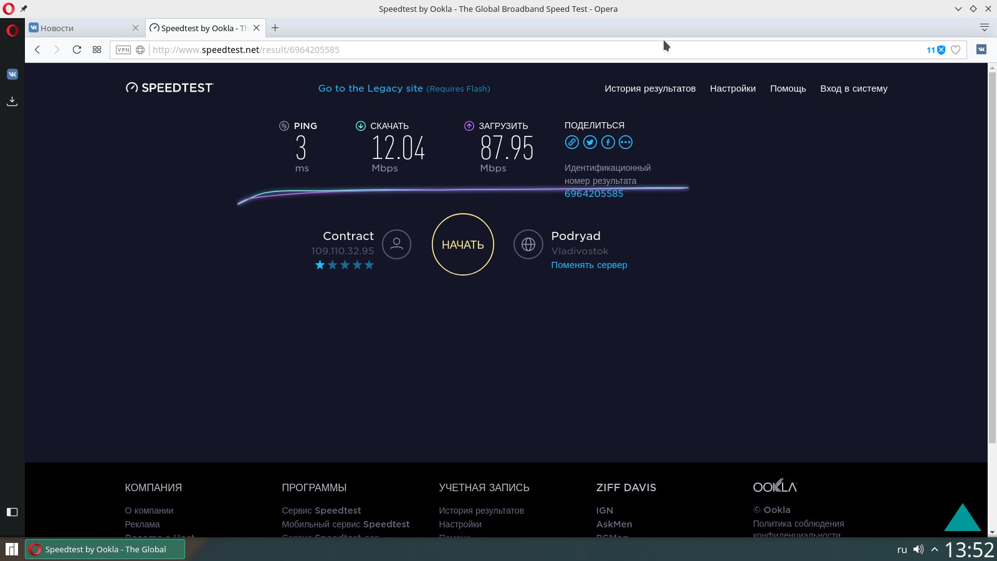Switch to the Speedtest by Ookla tab

pos(205,28)
